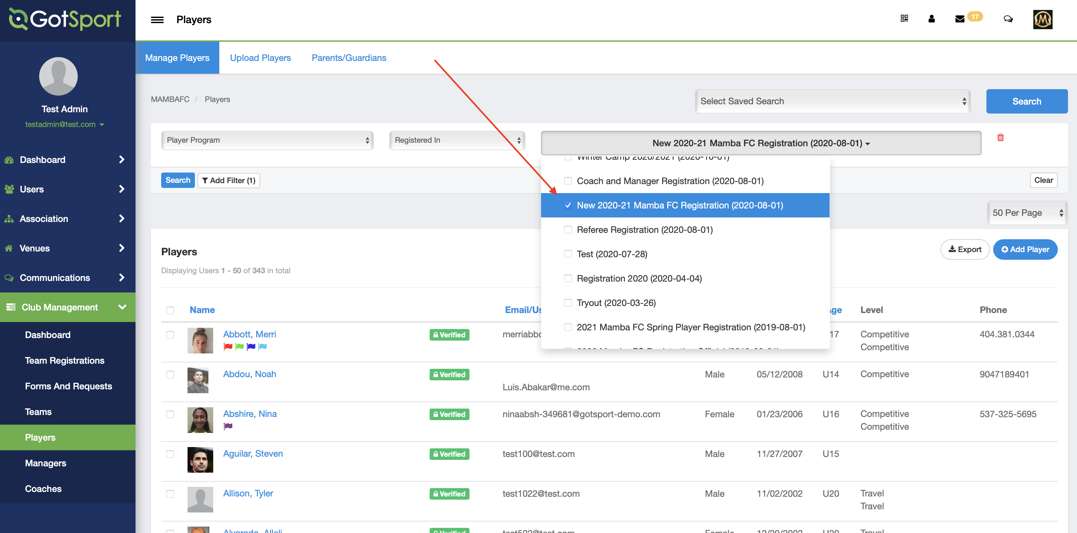Screen dimensions: 1077x533
Task: Click the small Search button beside Add Filter
Action: (x=178, y=180)
